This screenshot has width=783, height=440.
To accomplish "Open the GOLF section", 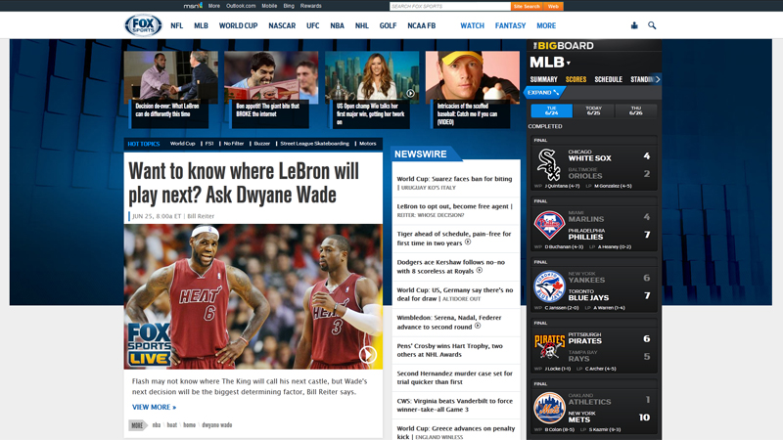I will (388, 25).
